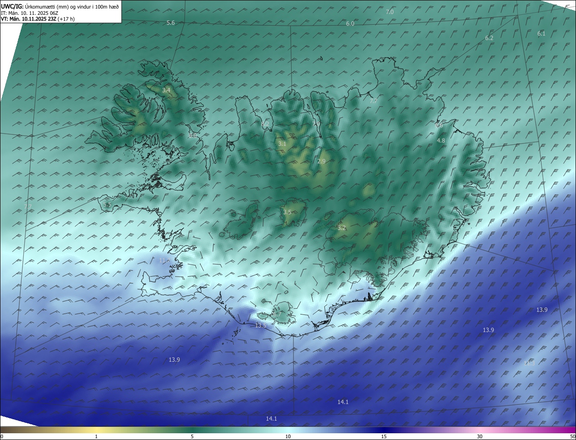Select the 3.2 value over Vatnajökull
This screenshot has width=576, height=440.
(x=342, y=228)
